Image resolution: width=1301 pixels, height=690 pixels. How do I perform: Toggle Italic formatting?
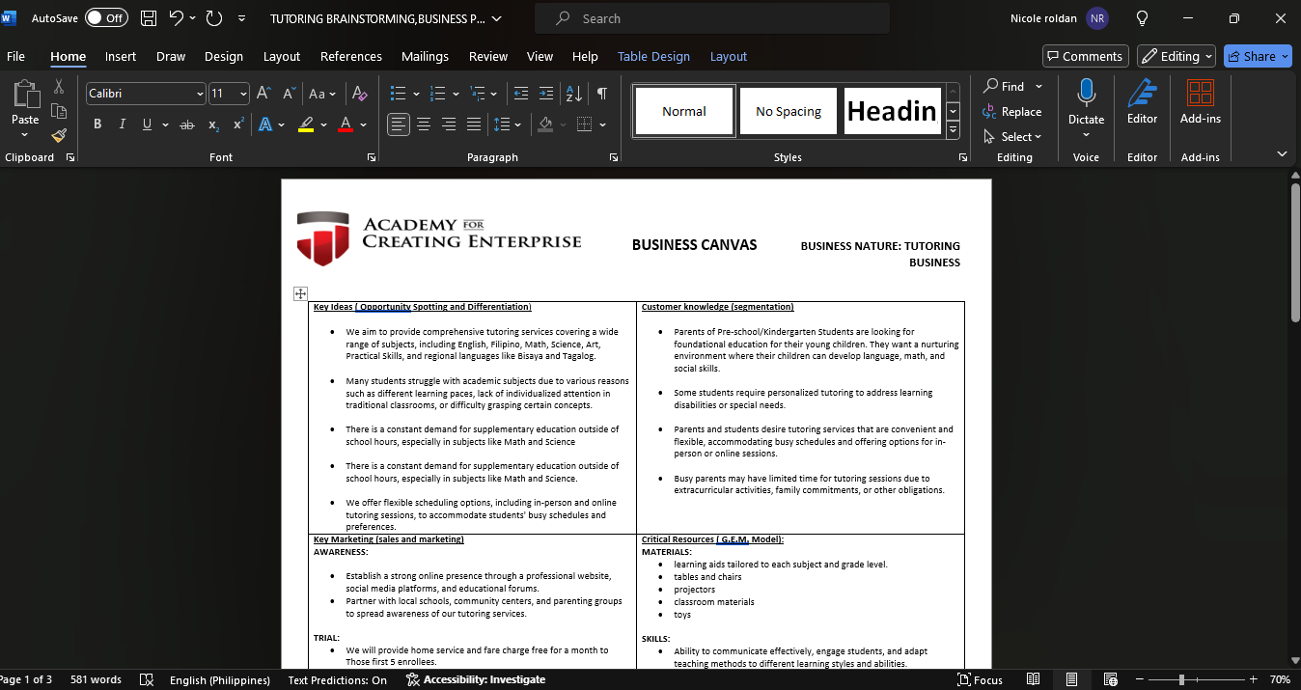[x=122, y=124]
